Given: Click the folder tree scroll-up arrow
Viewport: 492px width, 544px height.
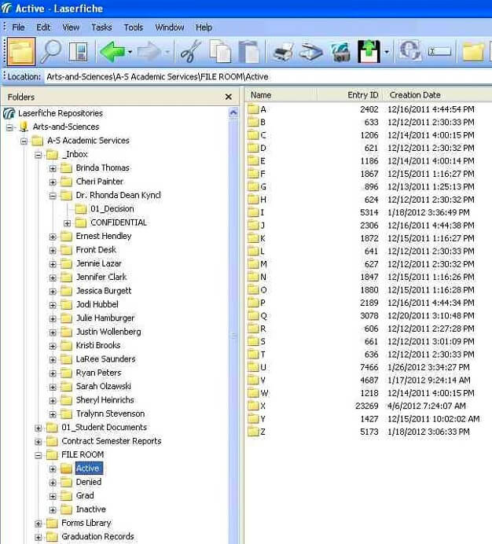Looking at the screenshot, I should point(233,113).
